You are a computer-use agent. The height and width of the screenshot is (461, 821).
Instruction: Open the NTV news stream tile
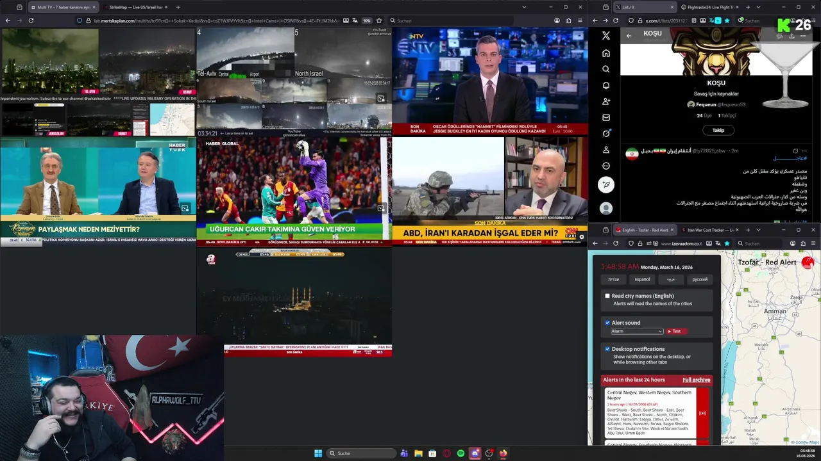490,81
